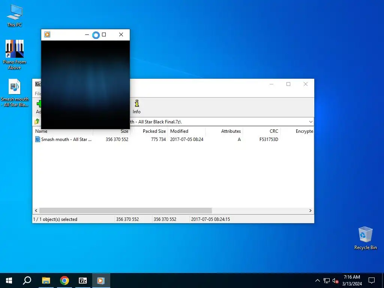Image resolution: width=384 pixels, height=288 pixels.
Task: Launch Google Chrome from the taskbar
Action: tap(64, 280)
